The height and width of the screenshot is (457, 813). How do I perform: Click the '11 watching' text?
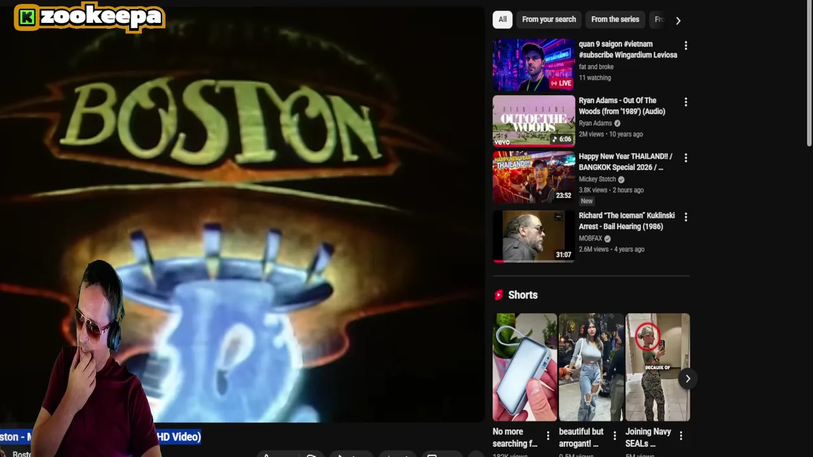[595, 78]
